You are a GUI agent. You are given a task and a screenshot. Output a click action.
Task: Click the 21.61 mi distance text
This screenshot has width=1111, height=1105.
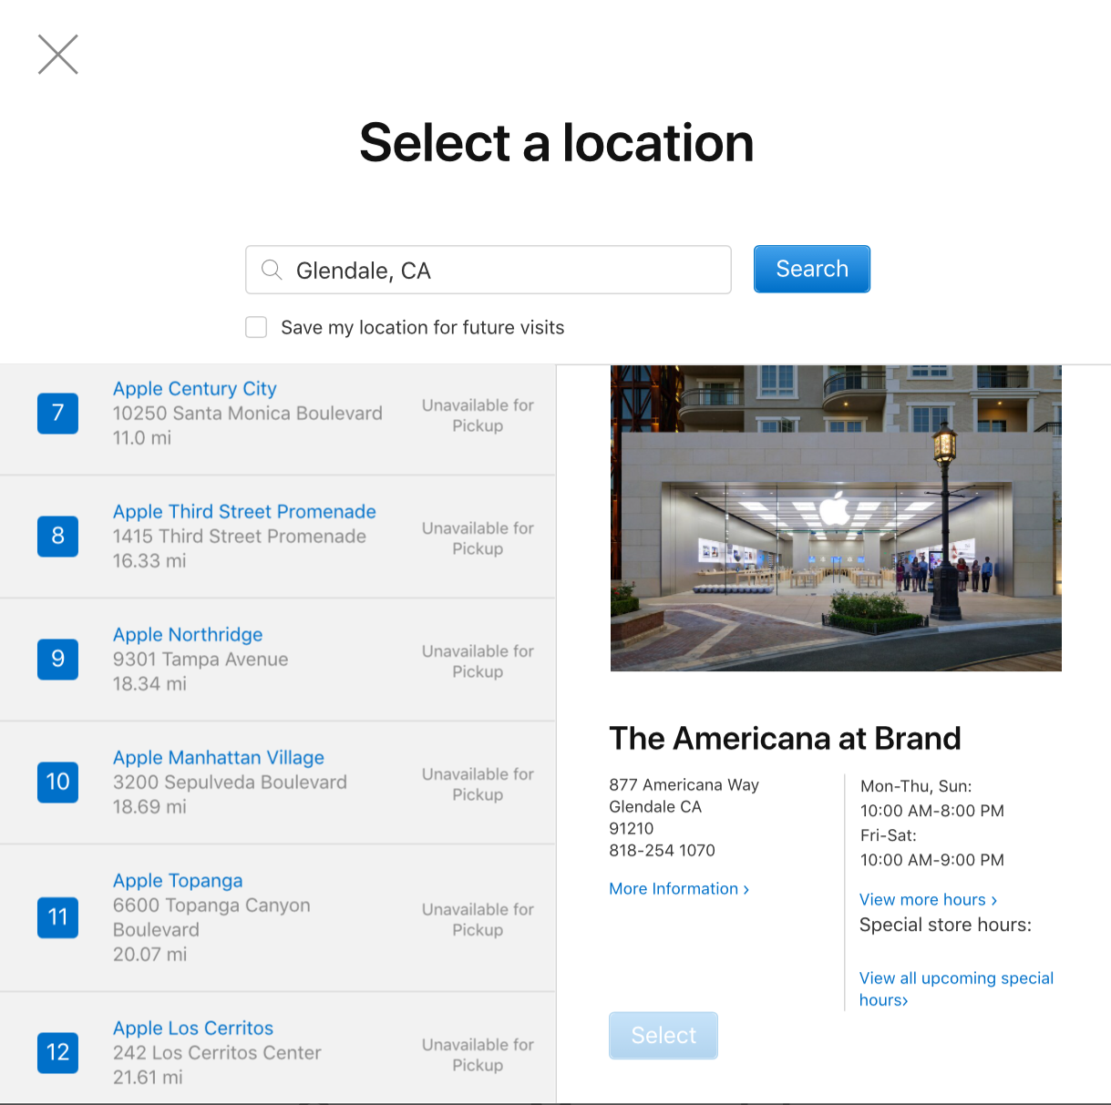(148, 1078)
